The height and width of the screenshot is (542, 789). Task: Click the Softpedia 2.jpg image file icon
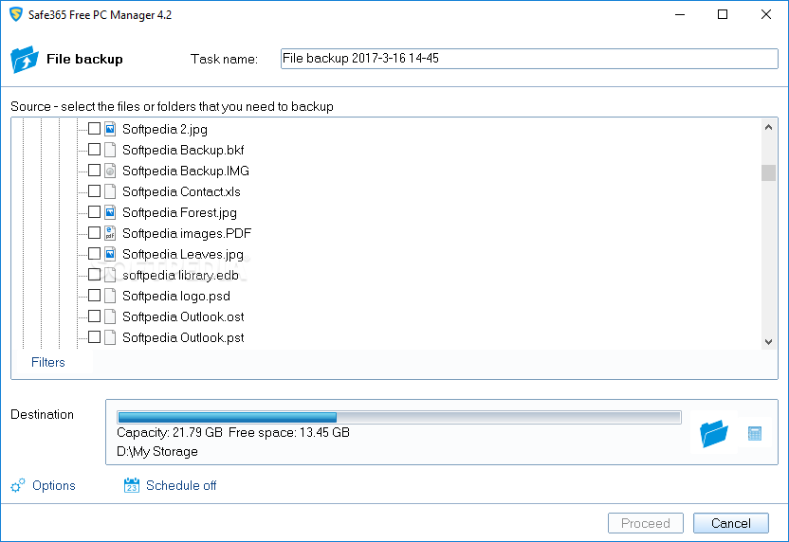[110, 129]
